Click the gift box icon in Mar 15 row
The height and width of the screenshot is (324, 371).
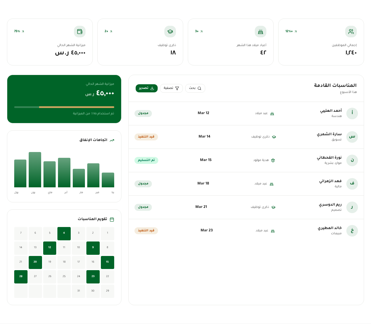click(273, 160)
